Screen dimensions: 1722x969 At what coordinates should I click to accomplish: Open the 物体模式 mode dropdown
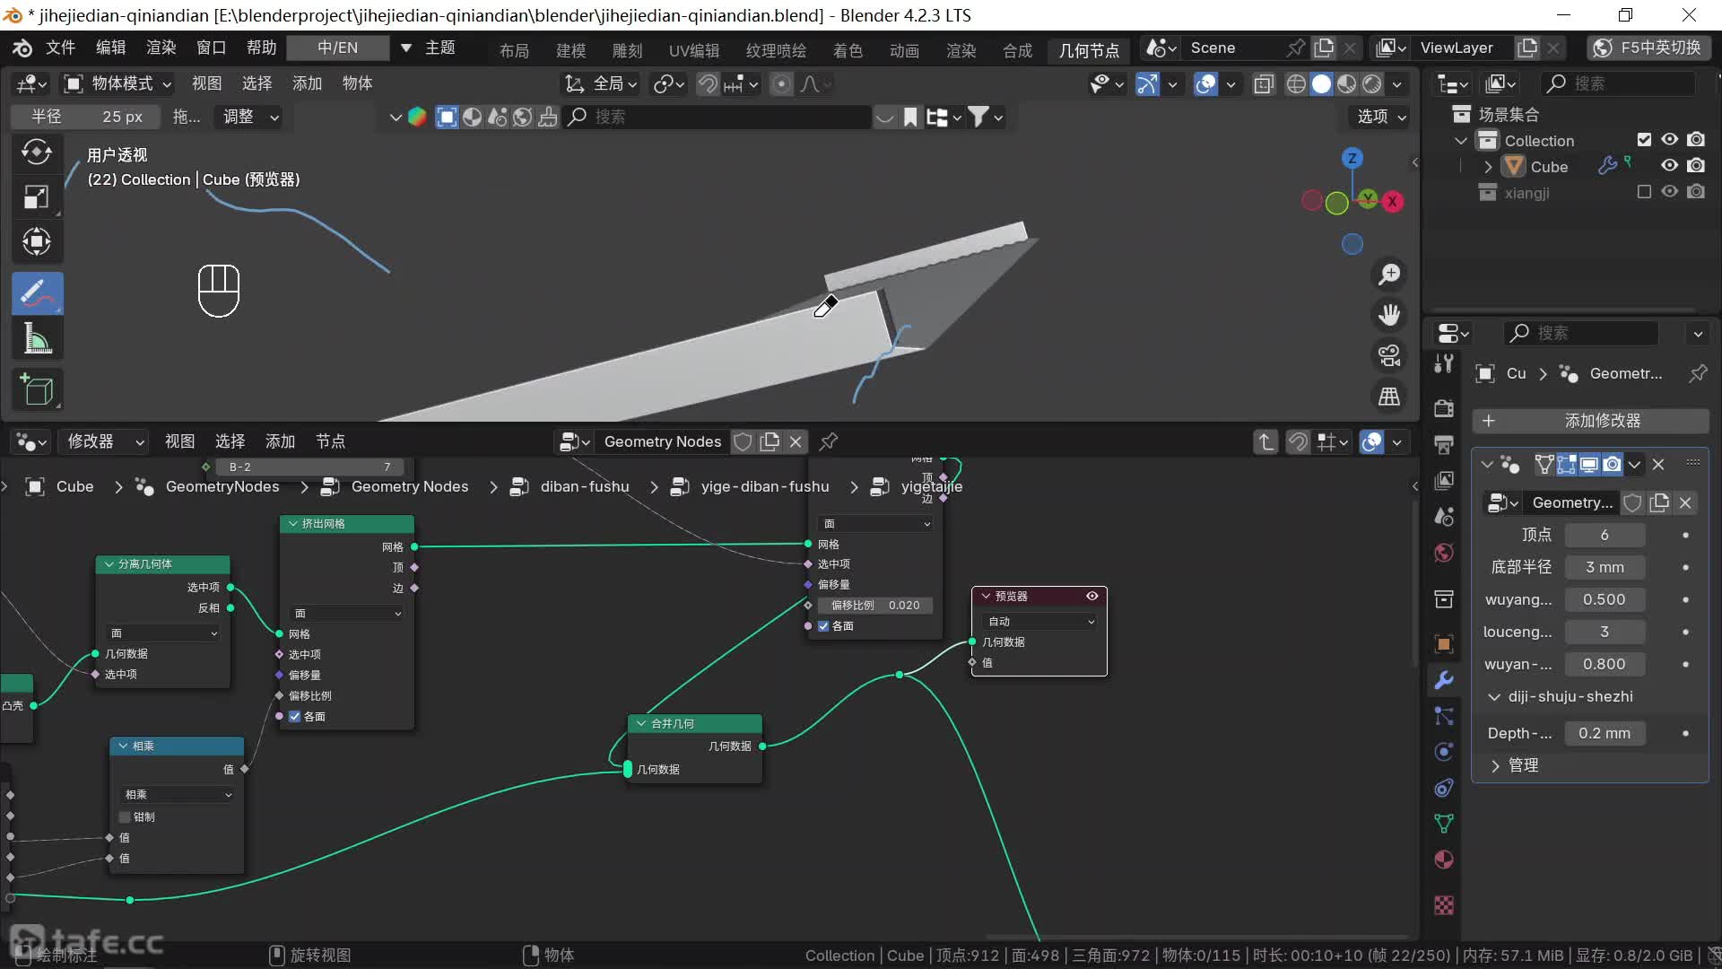[117, 83]
